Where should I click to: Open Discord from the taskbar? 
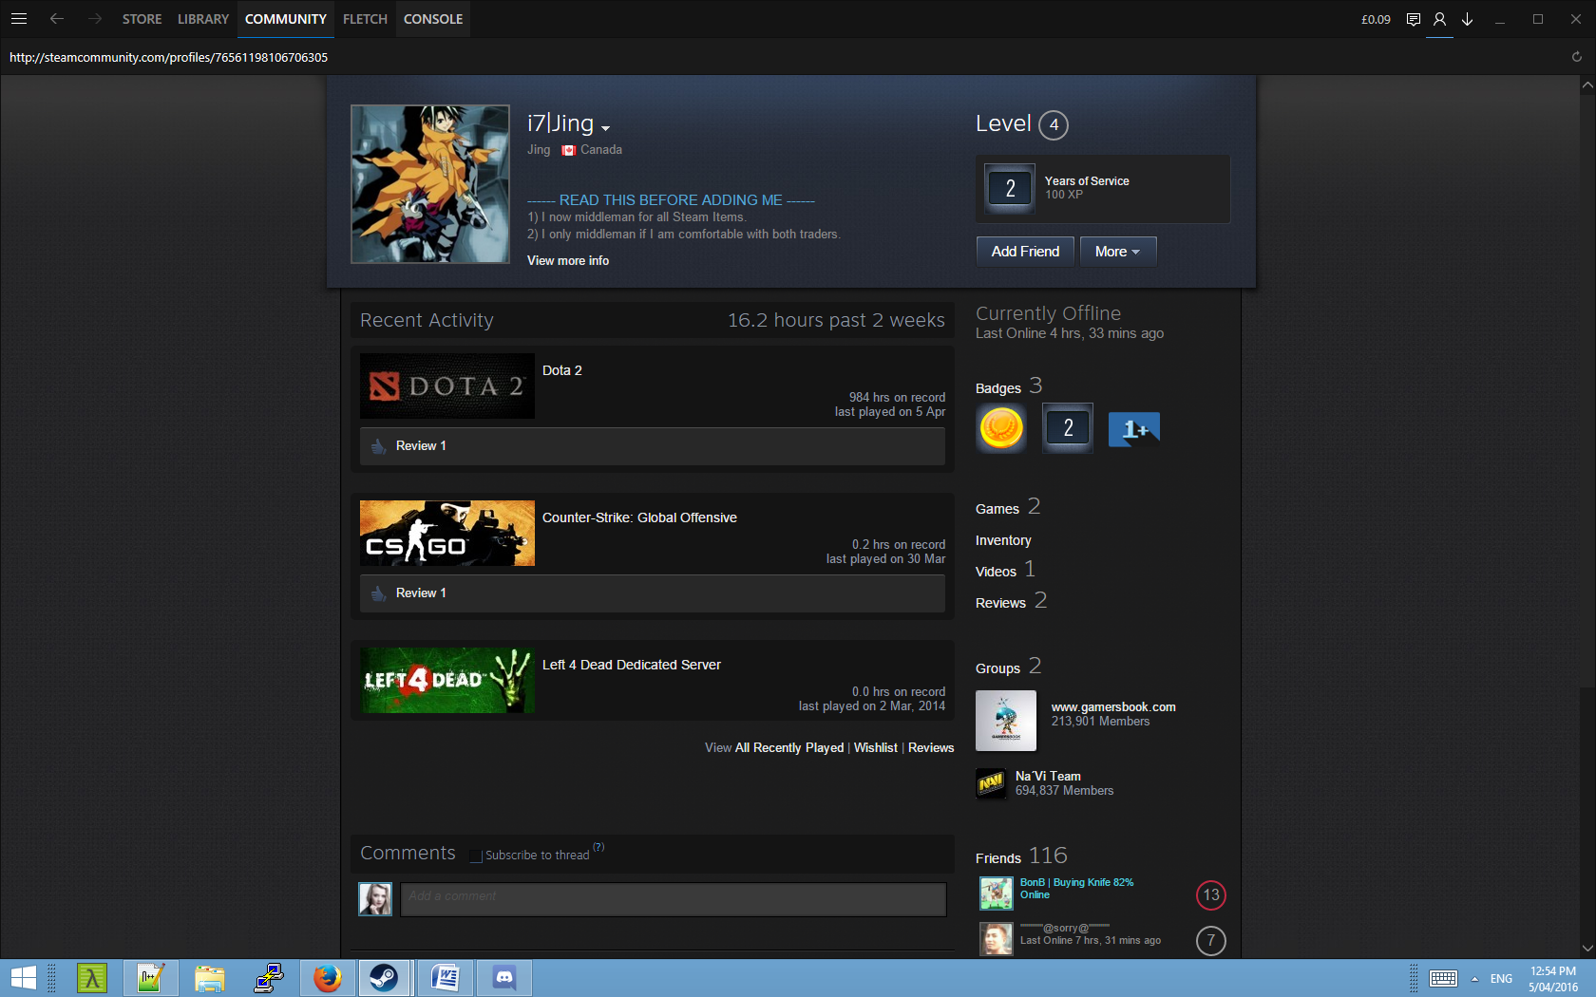(x=504, y=977)
